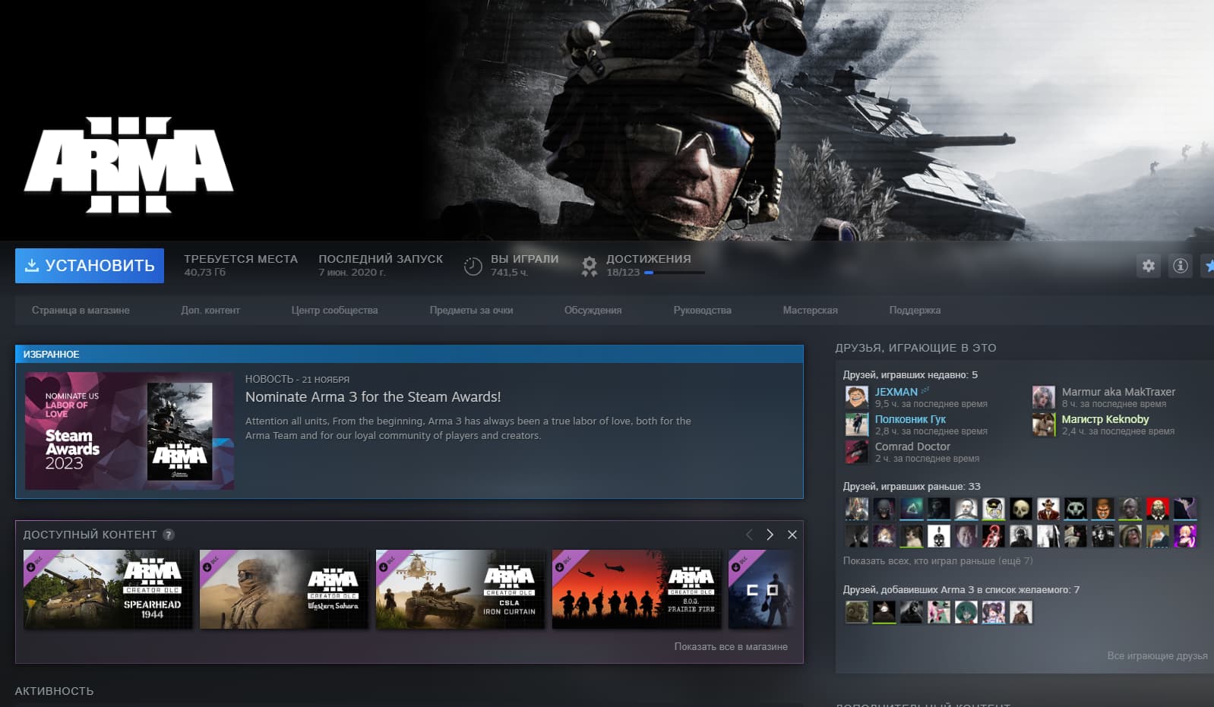Open CSLA Iron Curtain DLC card
The image size is (1214, 707).
460,589
